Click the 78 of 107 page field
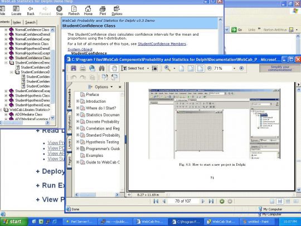The height and width of the screenshot is (226, 301). pos(183,201)
